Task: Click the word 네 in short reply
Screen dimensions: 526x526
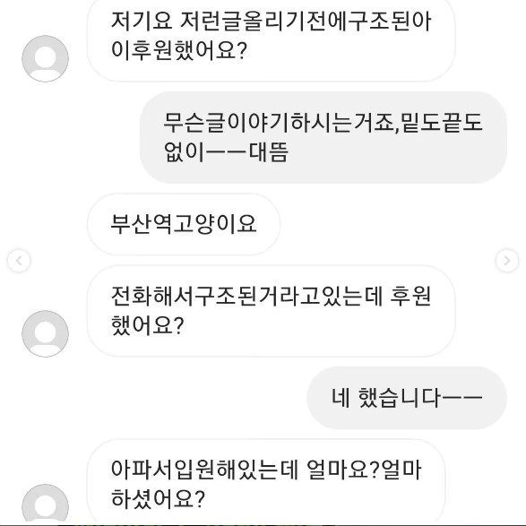Action: pos(341,398)
